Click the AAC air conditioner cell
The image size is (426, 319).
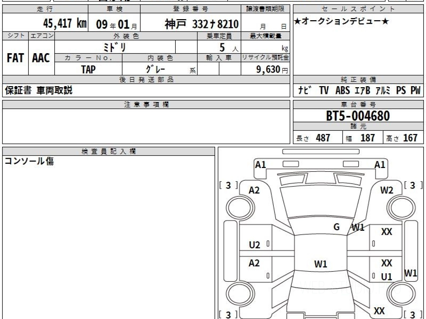click(41, 58)
